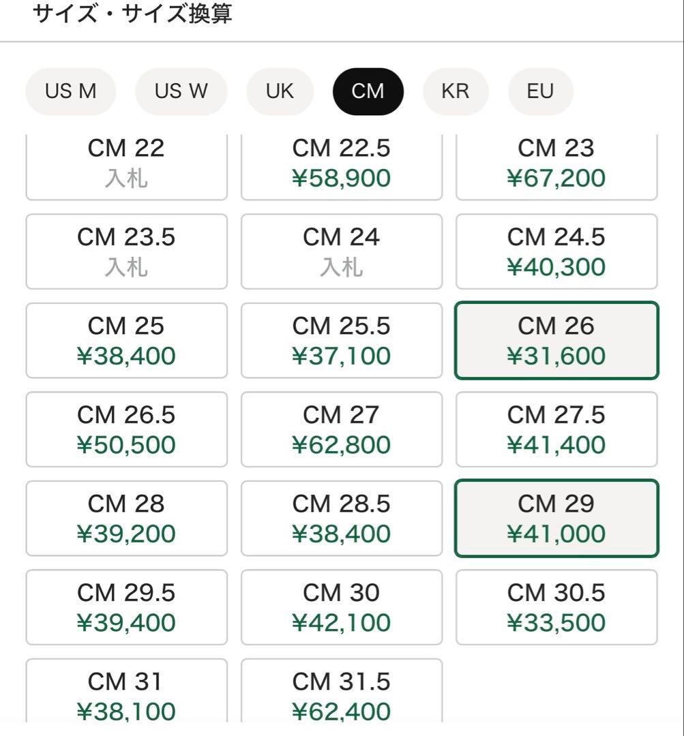
Task: Choose size CM 22 bid option
Action: [x=126, y=165]
